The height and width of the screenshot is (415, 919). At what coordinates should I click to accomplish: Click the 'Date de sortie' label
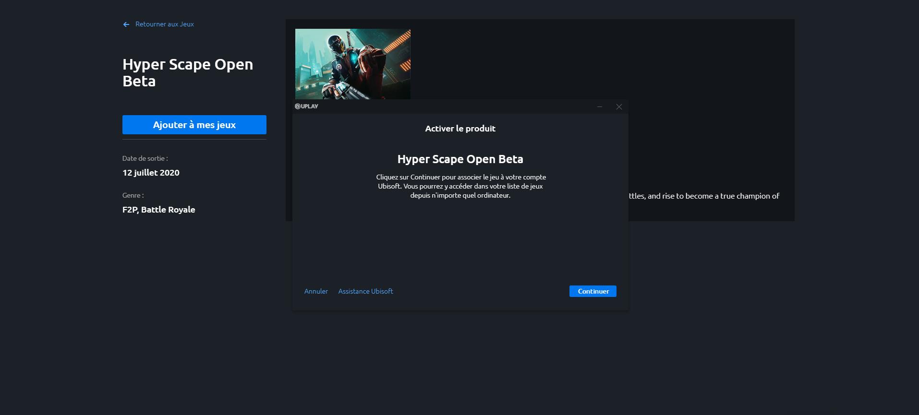pos(145,158)
